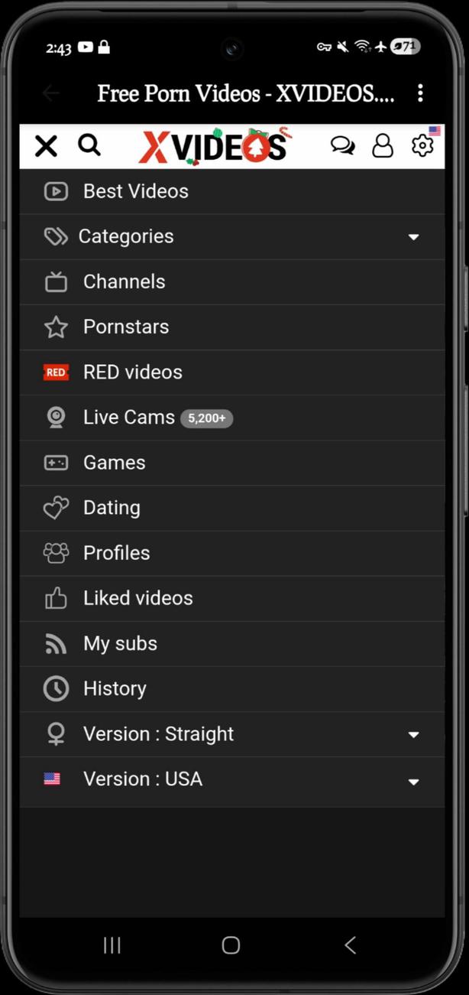Screen dimensions: 469x995
Task: Tap the 2:43 clock in status bar
Action: coord(58,48)
